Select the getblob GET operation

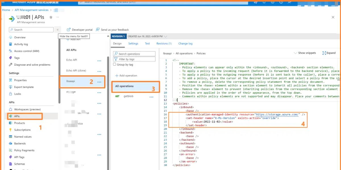point(128,96)
